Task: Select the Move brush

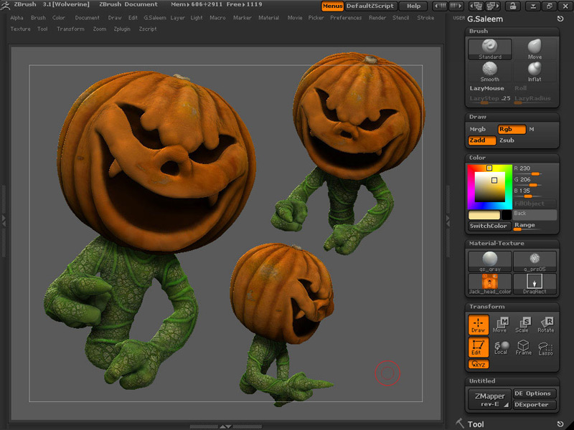Action: tap(535, 49)
